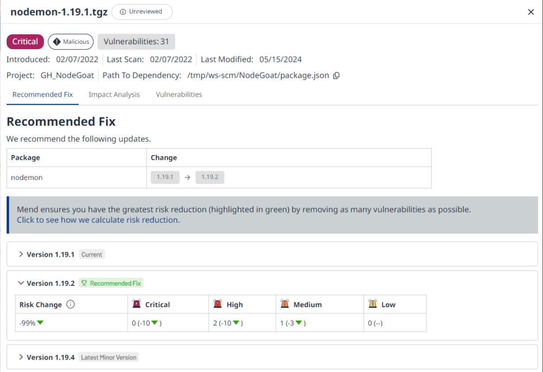This screenshot has width=543, height=372.
Task: Expand the Version 1.19.1 section
Action: [x=21, y=254]
